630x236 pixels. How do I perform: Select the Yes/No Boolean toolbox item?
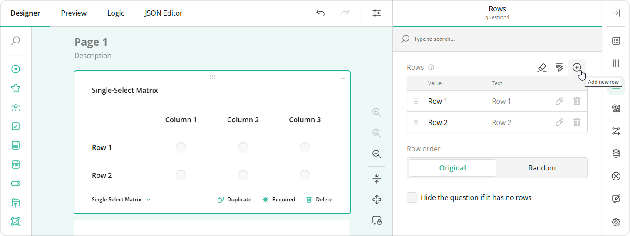pyautogui.click(x=16, y=184)
